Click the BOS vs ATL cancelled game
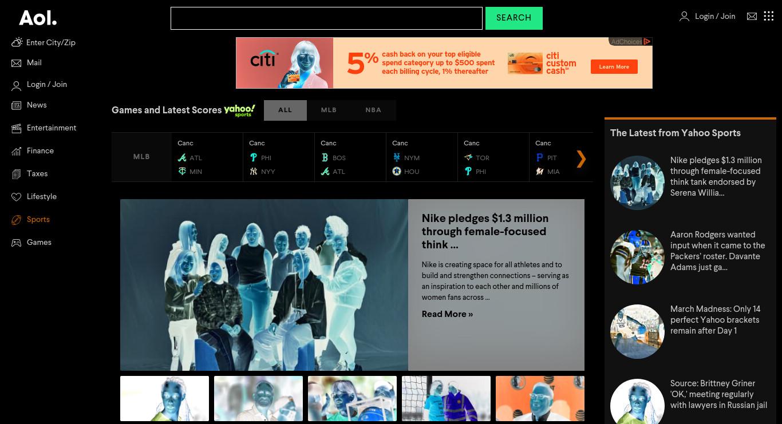The width and height of the screenshot is (782, 424). tap(350, 157)
